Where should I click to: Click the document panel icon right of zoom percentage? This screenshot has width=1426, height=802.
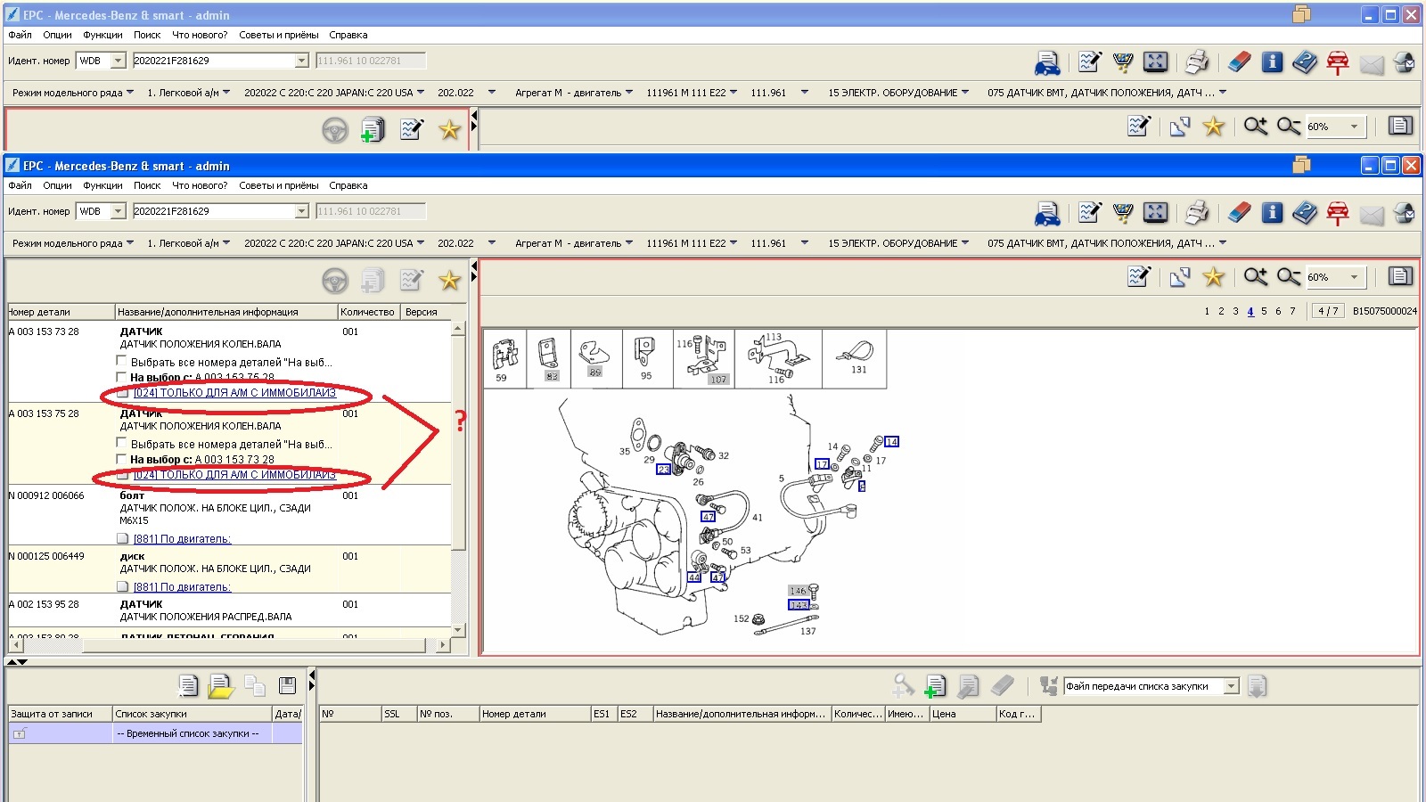1400,276
